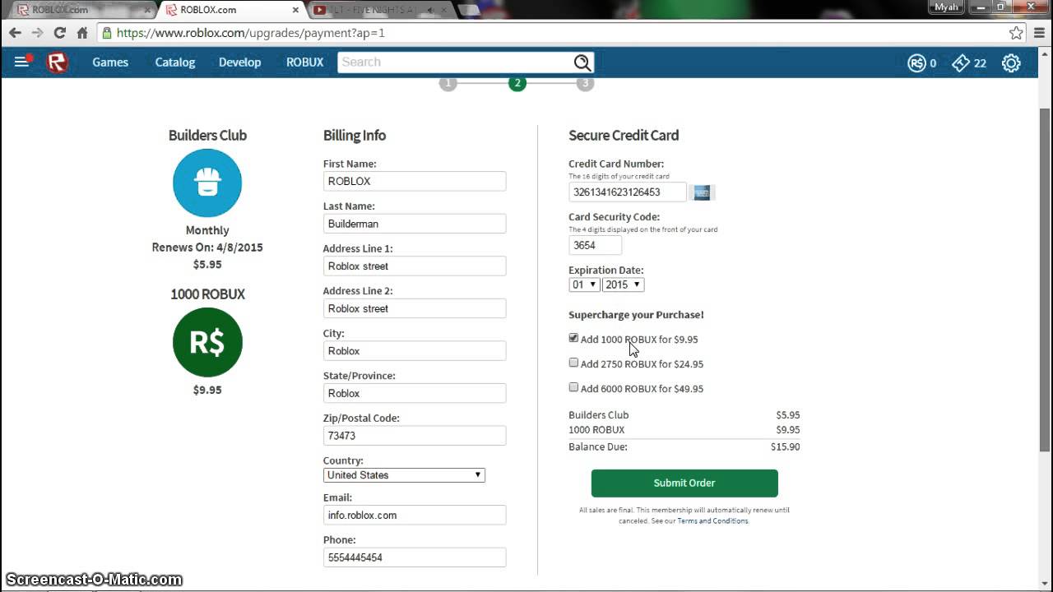The height and width of the screenshot is (592, 1053).
Task: Click the Submit Order button
Action: tap(684, 483)
